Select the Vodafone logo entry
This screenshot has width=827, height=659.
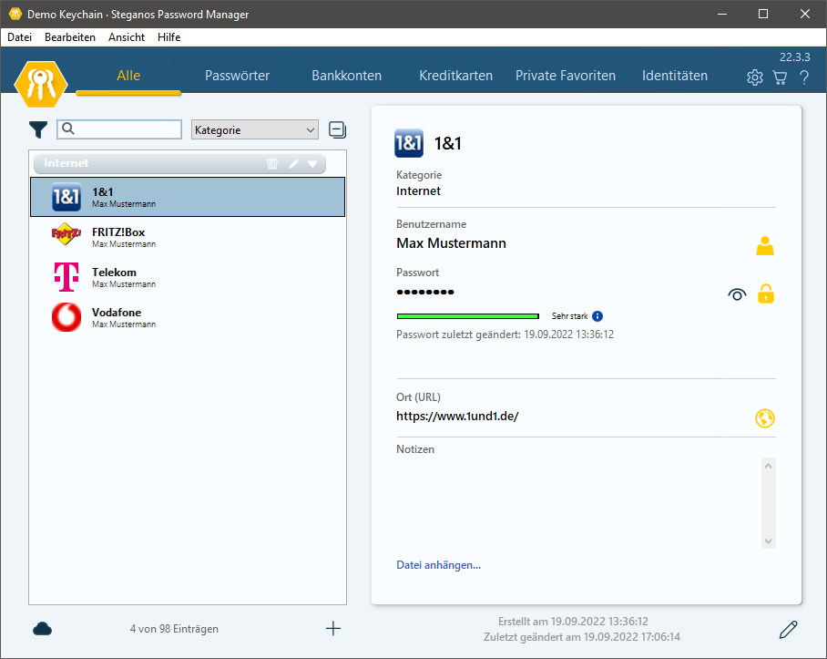[x=66, y=317]
